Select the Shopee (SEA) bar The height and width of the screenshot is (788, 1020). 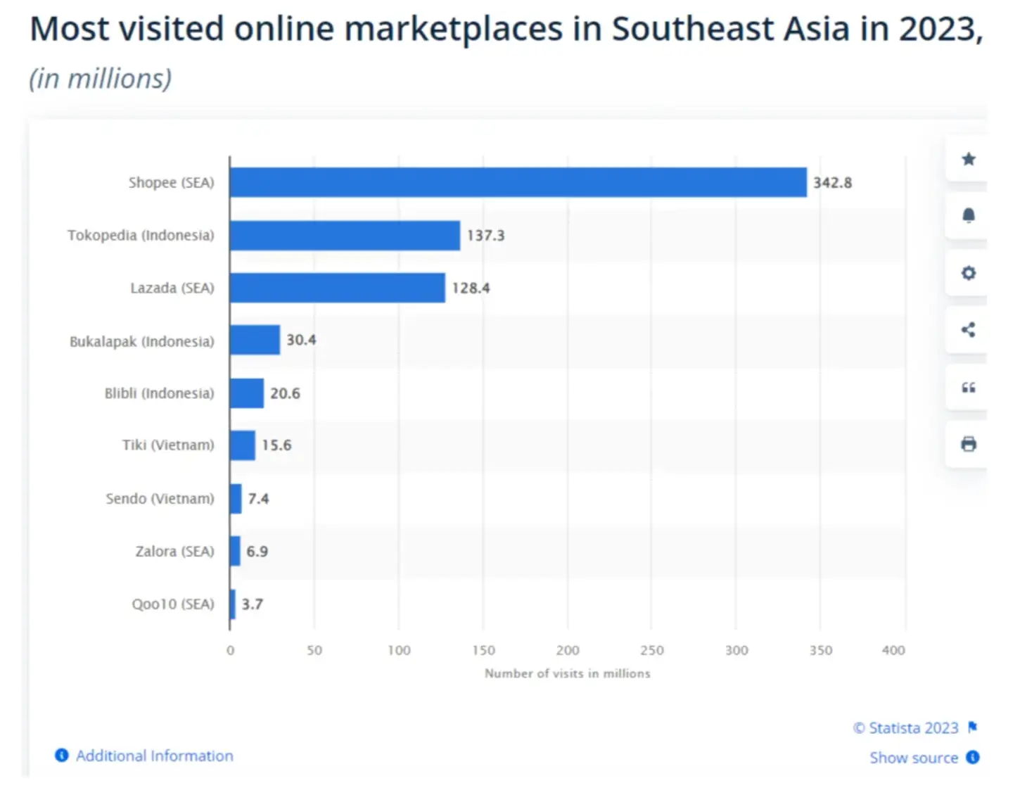(x=518, y=182)
